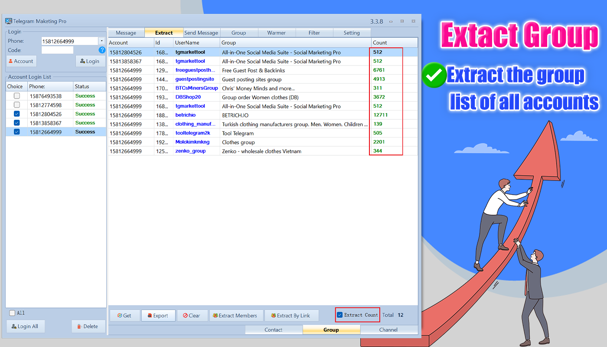607x347 pixels.
Task: Untick the checkbox for 15812804526
Action: (x=16, y=114)
